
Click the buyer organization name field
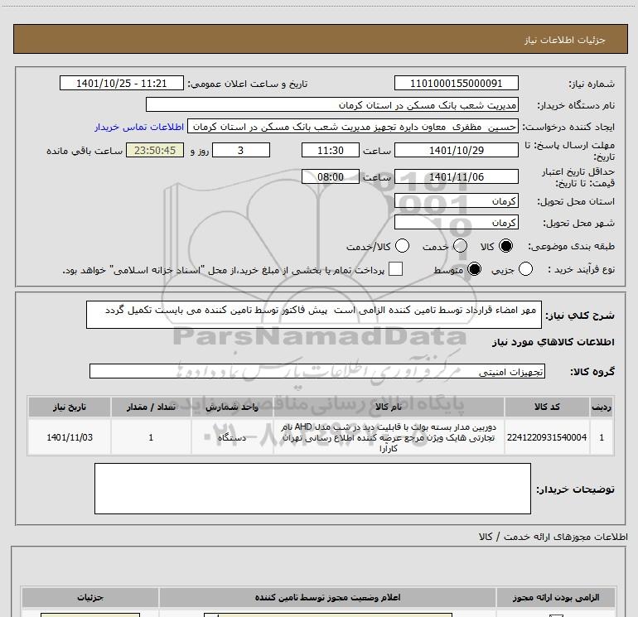point(332,105)
